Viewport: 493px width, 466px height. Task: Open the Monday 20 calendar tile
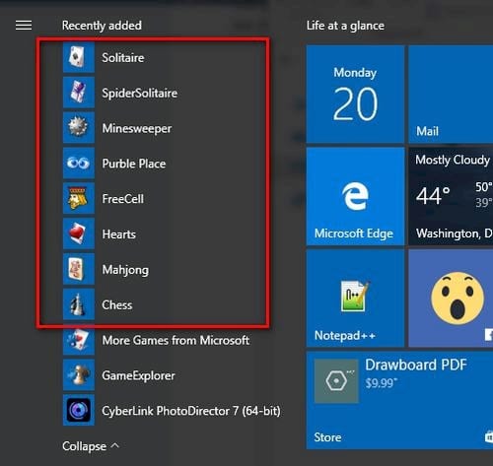pyautogui.click(x=355, y=94)
